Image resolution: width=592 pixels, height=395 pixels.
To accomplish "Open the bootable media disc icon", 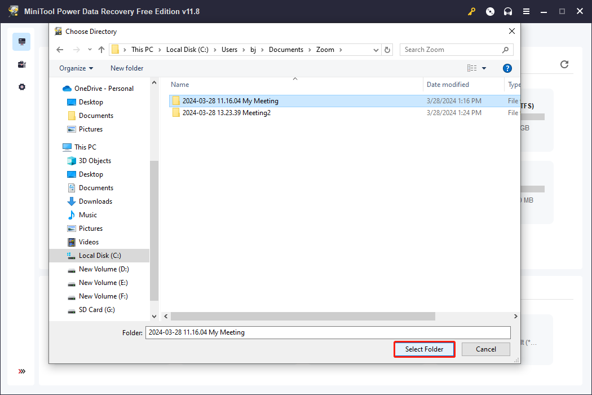I will click(x=490, y=11).
